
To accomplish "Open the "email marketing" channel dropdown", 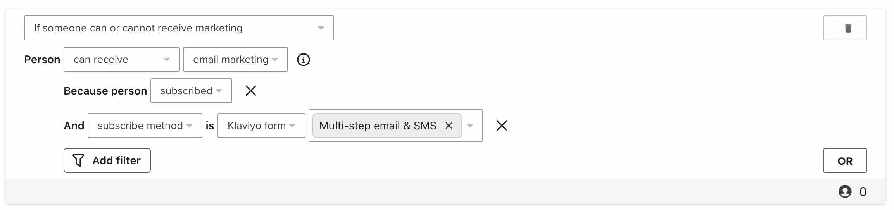I will pos(235,59).
